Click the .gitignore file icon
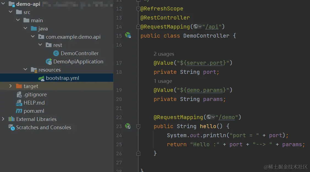This screenshot has height=172, width=310. click(19, 95)
